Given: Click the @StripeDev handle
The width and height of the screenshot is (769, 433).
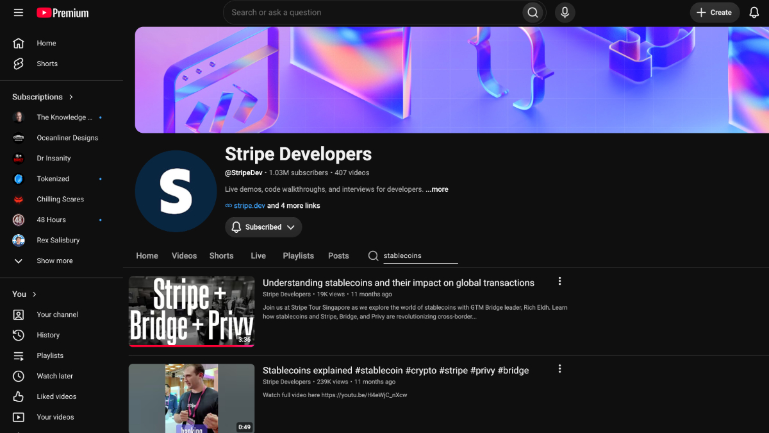Looking at the screenshot, I should tap(244, 173).
